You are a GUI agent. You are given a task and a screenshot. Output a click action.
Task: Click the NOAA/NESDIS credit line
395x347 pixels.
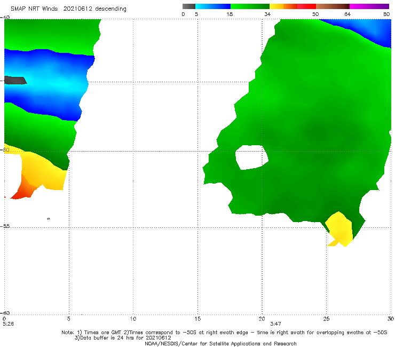220,343
